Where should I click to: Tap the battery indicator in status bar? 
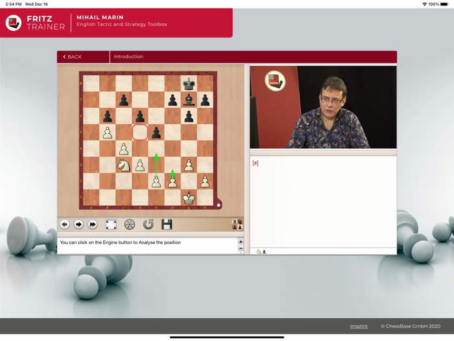click(444, 4)
